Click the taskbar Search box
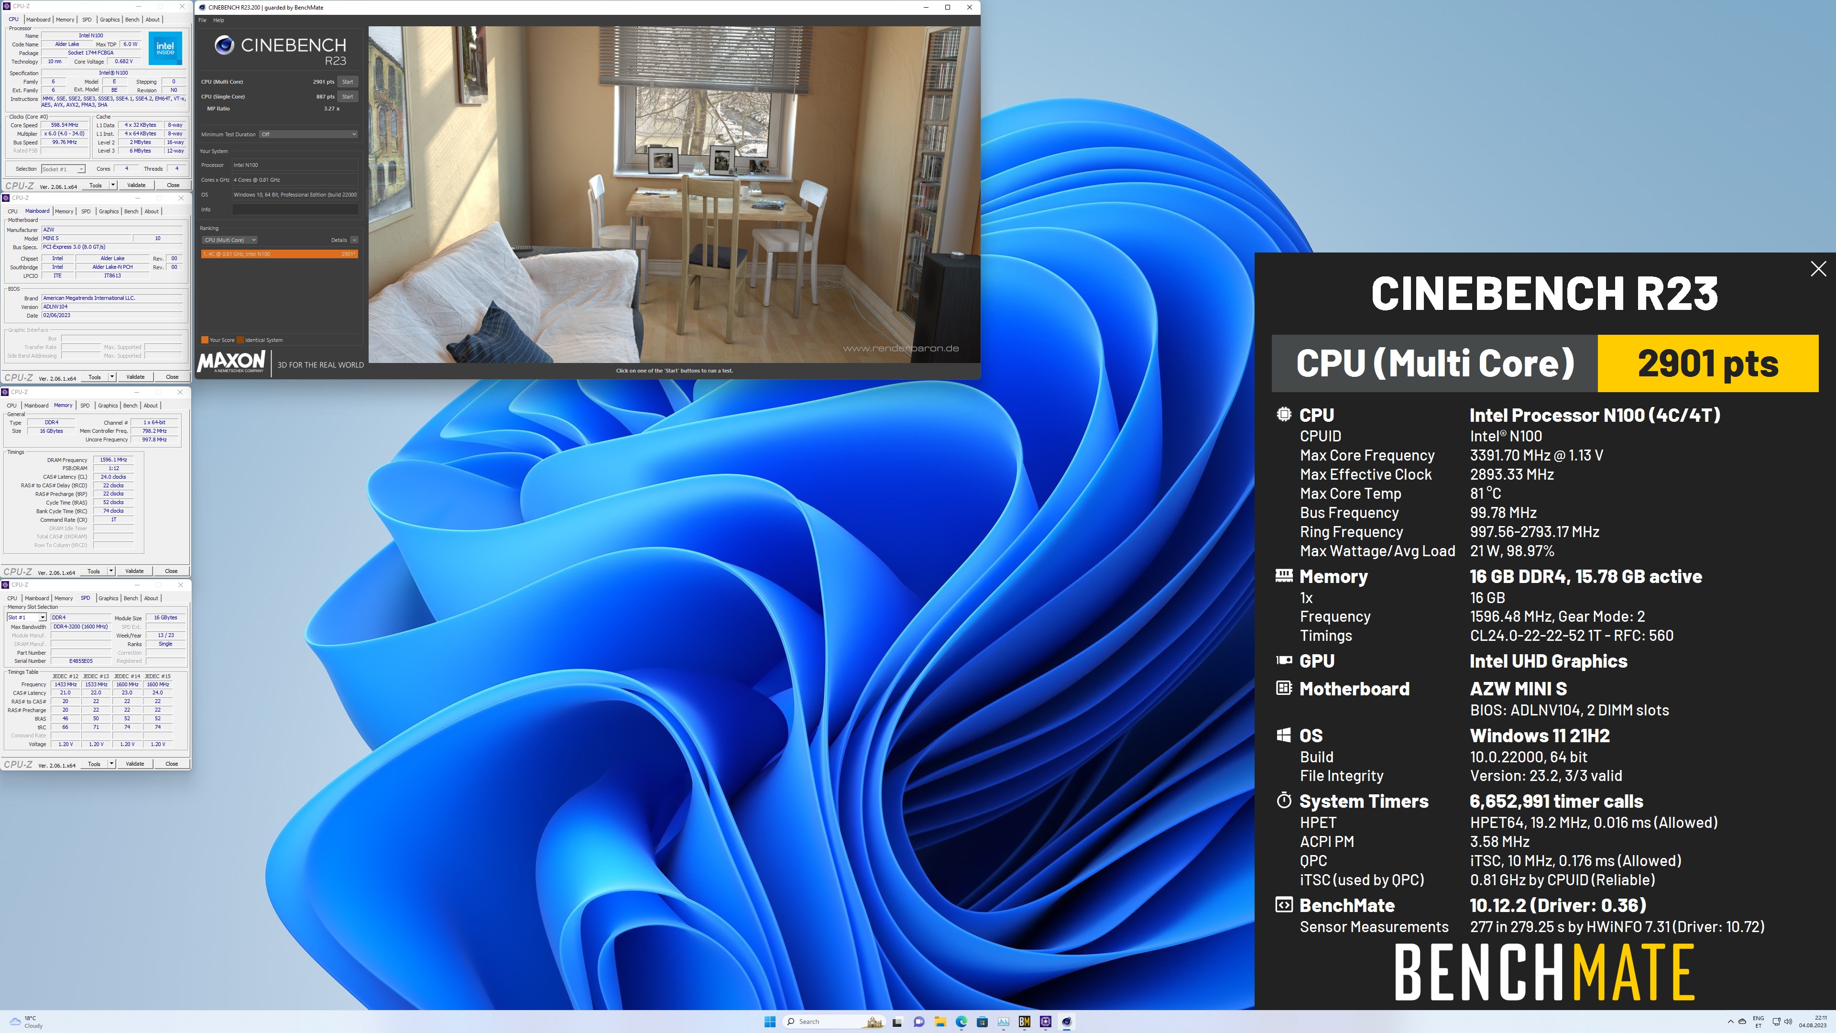 (834, 1022)
